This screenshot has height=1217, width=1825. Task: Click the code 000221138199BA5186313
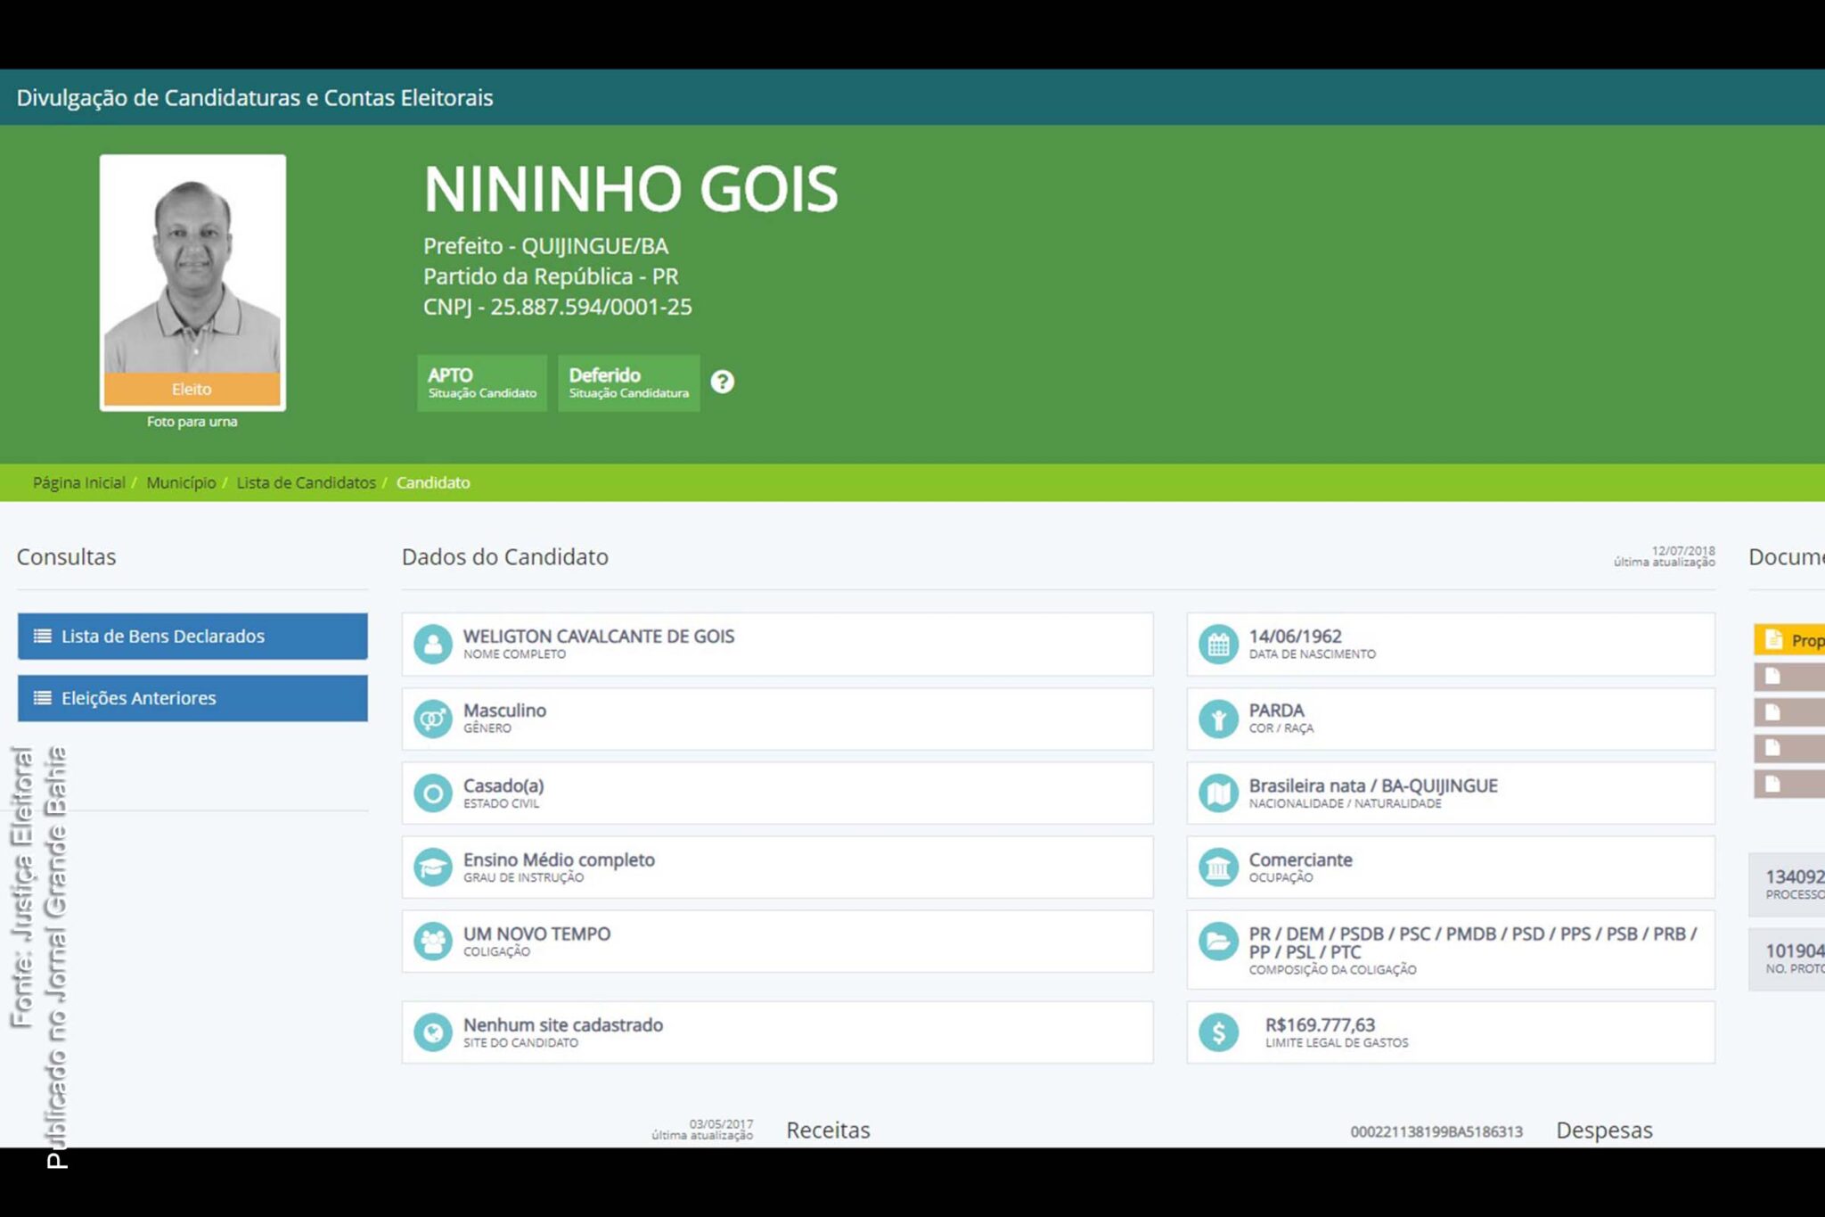(x=1436, y=1131)
